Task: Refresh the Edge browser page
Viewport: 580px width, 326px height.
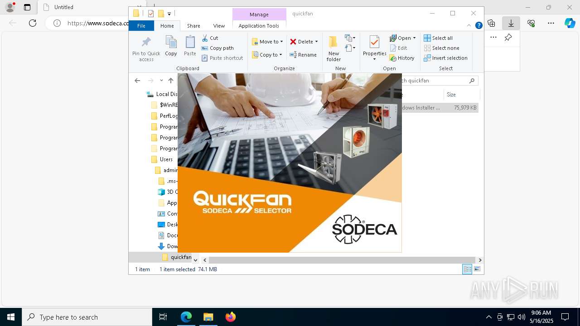Action: [x=33, y=23]
